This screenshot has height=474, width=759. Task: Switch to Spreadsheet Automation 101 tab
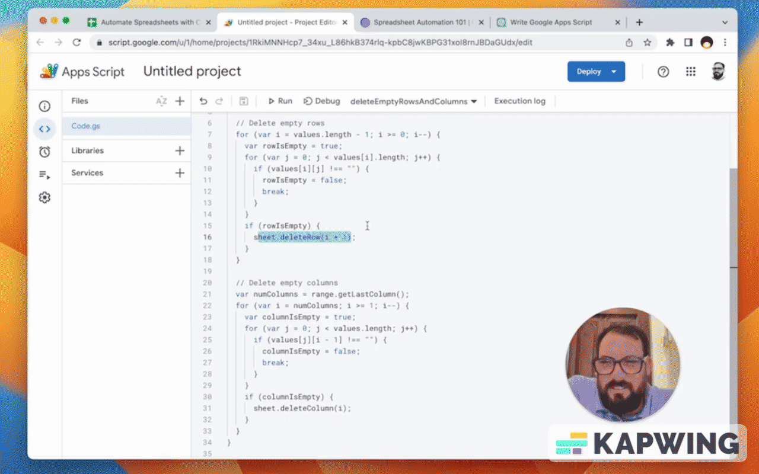(422, 23)
